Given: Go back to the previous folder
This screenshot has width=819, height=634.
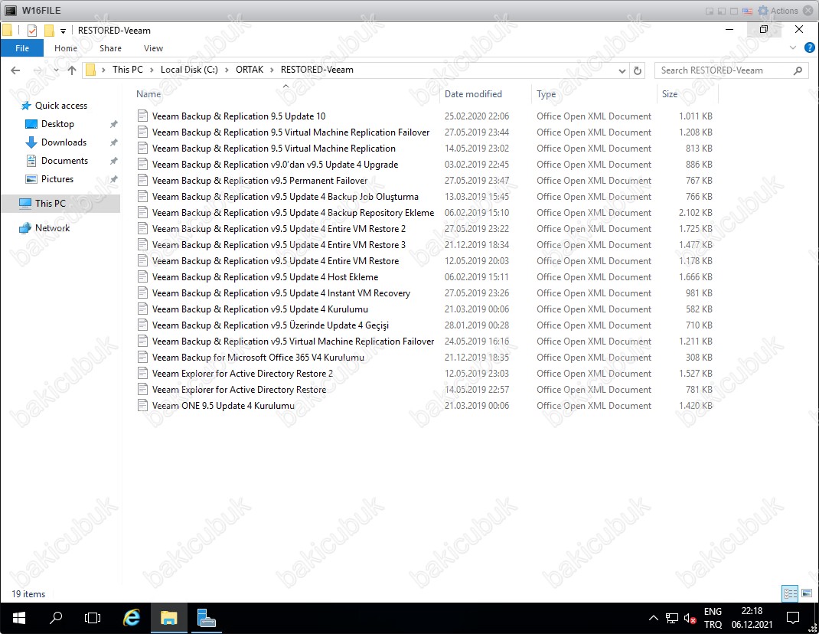Looking at the screenshot, I should tap(15, 70).
